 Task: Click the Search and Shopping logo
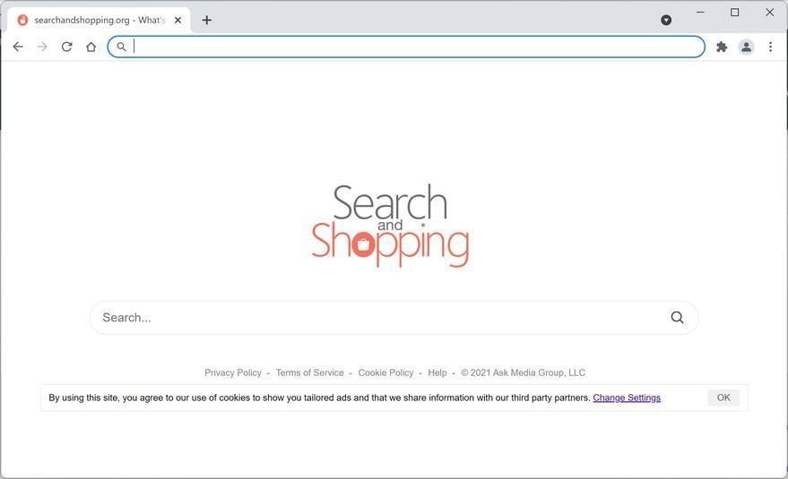[390, 225]
